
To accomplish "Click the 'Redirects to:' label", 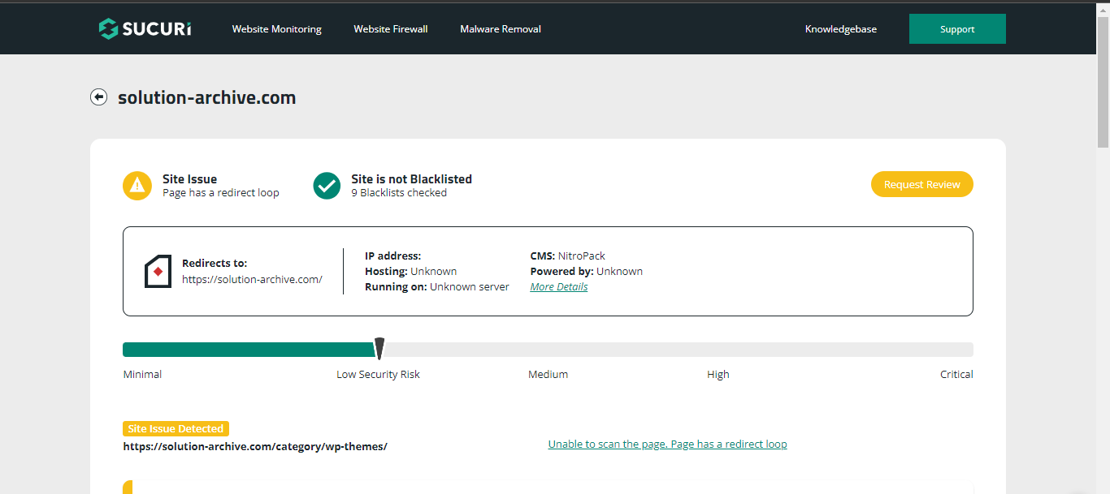I will point(215,263).
